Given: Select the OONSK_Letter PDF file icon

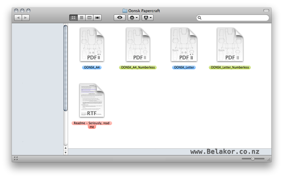Looking at the screenshot, I should point(184,45).
